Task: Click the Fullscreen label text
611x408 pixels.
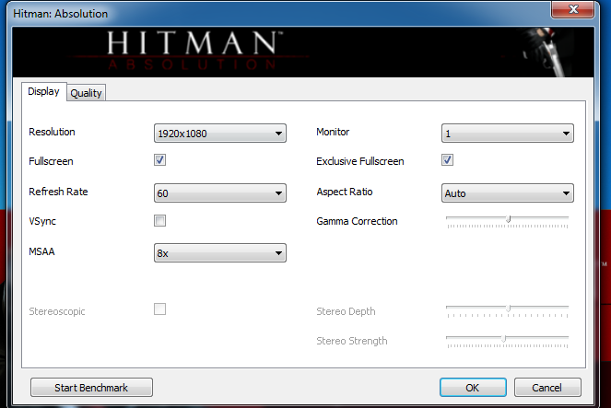Action: tap(51, 161)
